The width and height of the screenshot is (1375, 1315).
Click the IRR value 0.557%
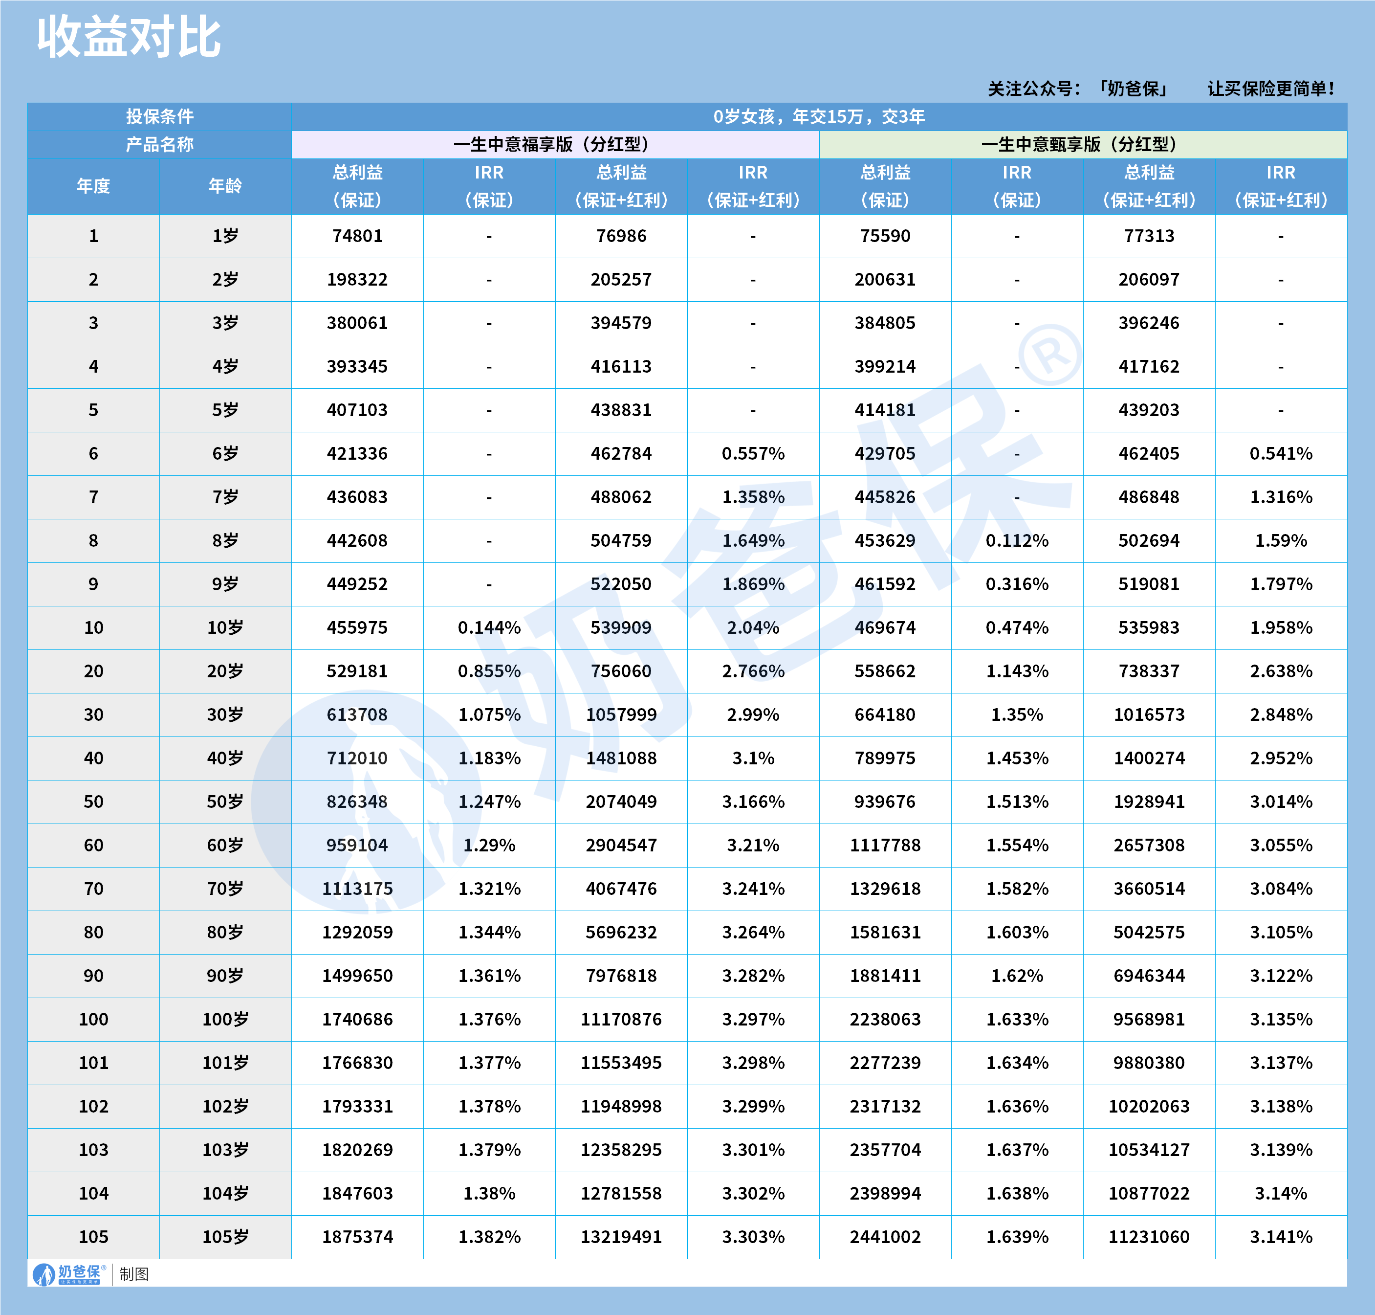click(753, 453)
